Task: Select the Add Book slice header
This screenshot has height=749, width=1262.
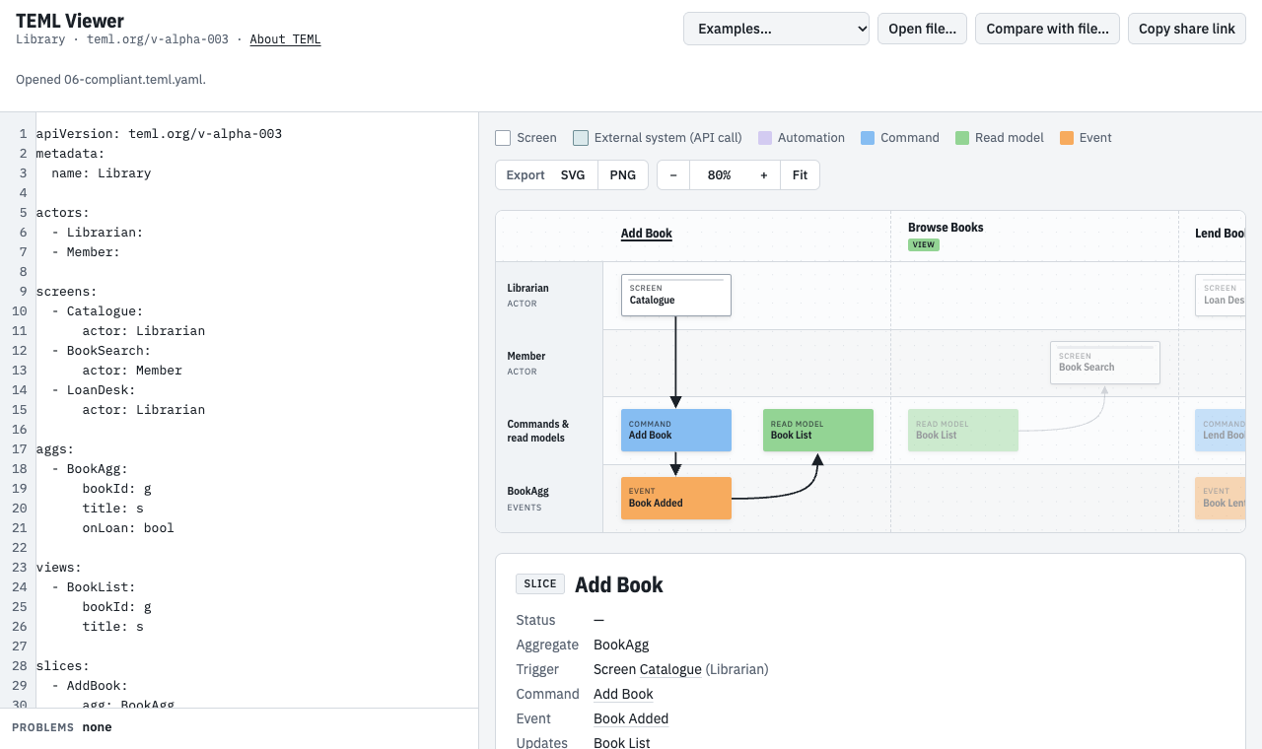Action: click(x=647, y=234)
